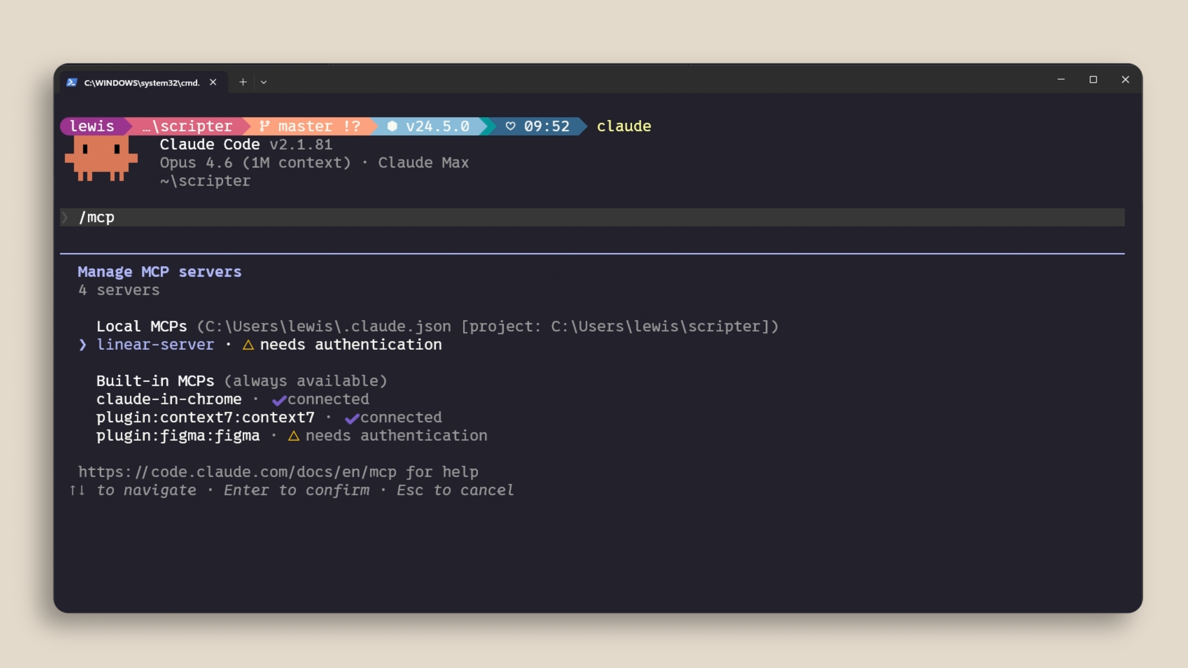
Task: Select the claude-in-chrome server entry
Action: pyautogui.click(x=169, y=399)
